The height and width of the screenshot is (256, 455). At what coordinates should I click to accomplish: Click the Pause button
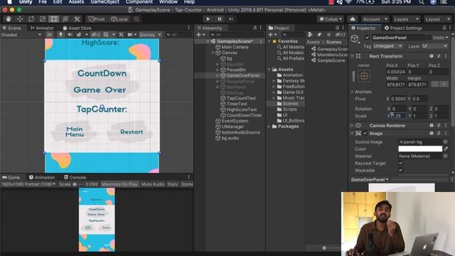pyautogui.click(x=220, y=19)
